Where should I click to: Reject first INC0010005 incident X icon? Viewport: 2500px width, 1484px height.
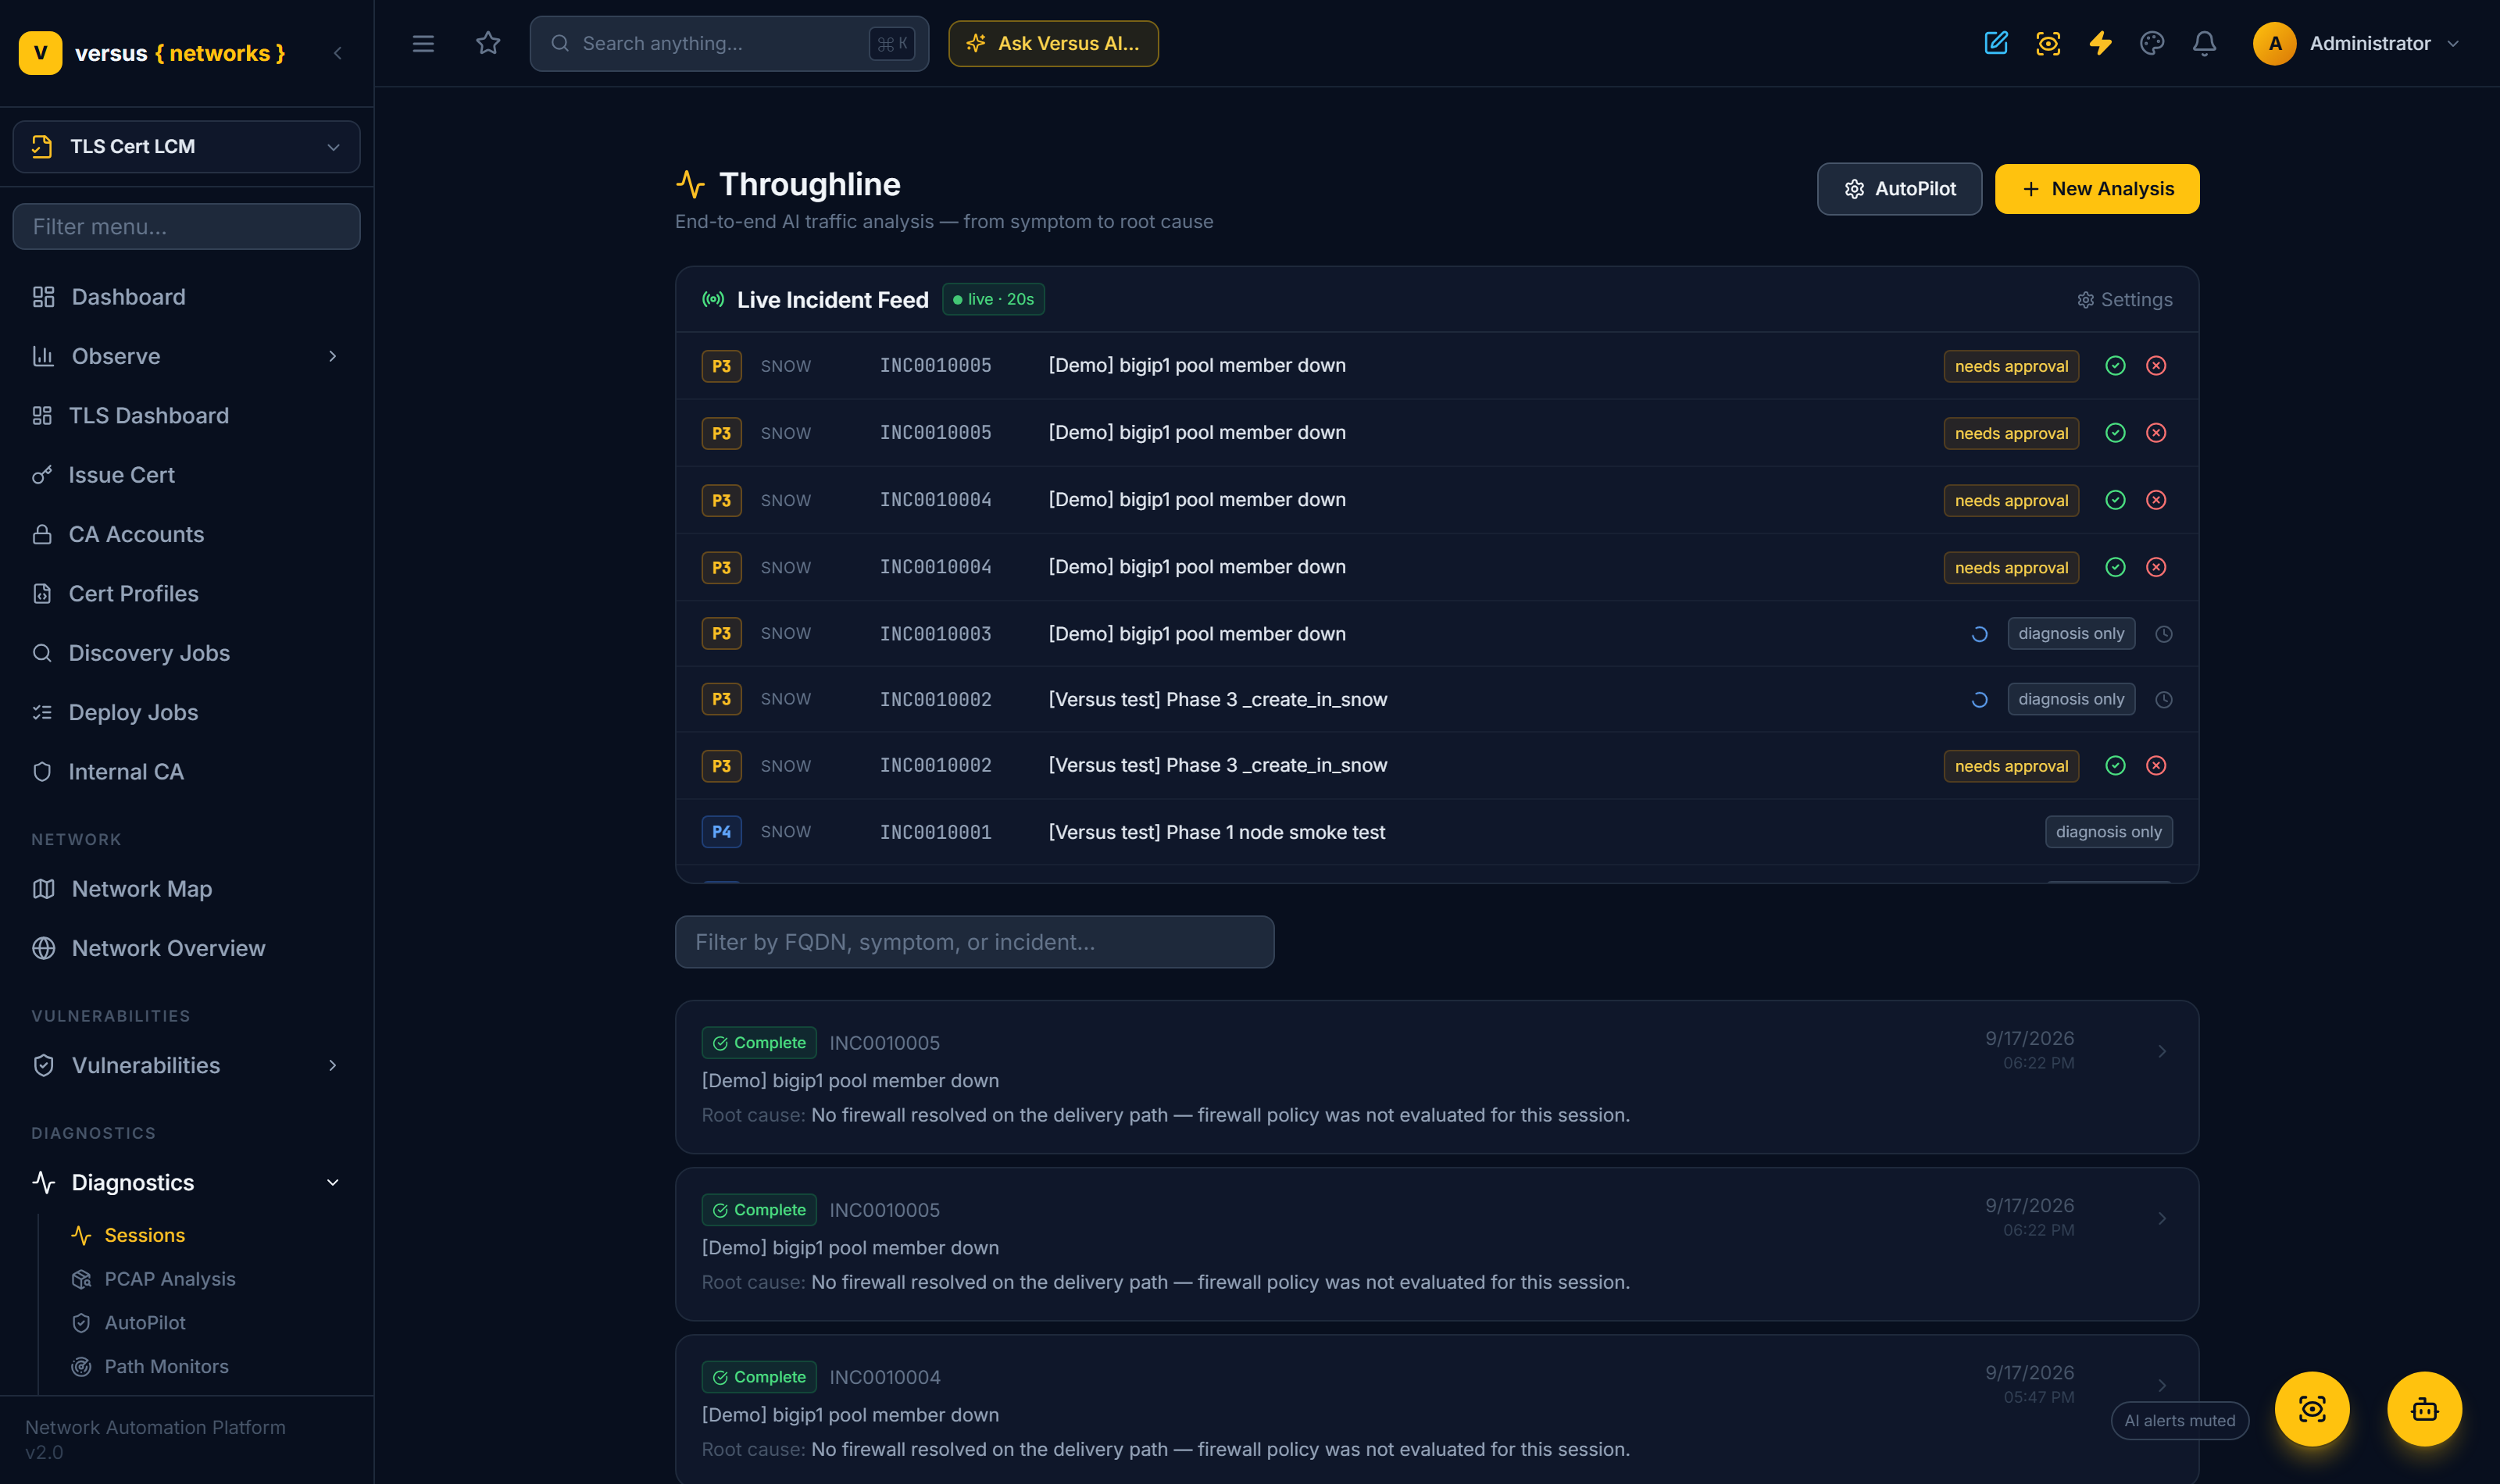[2156, 366]
